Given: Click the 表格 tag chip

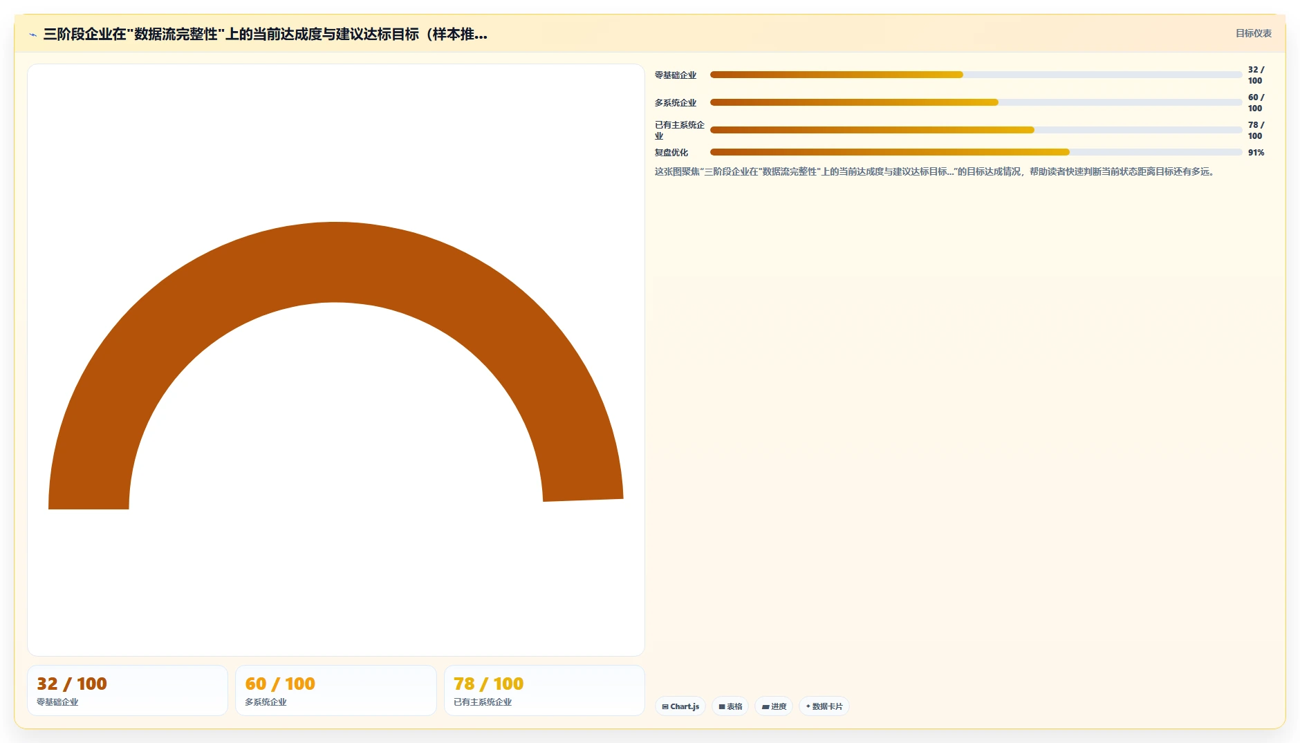Looking at the screenshot, I should pos(730,706).
